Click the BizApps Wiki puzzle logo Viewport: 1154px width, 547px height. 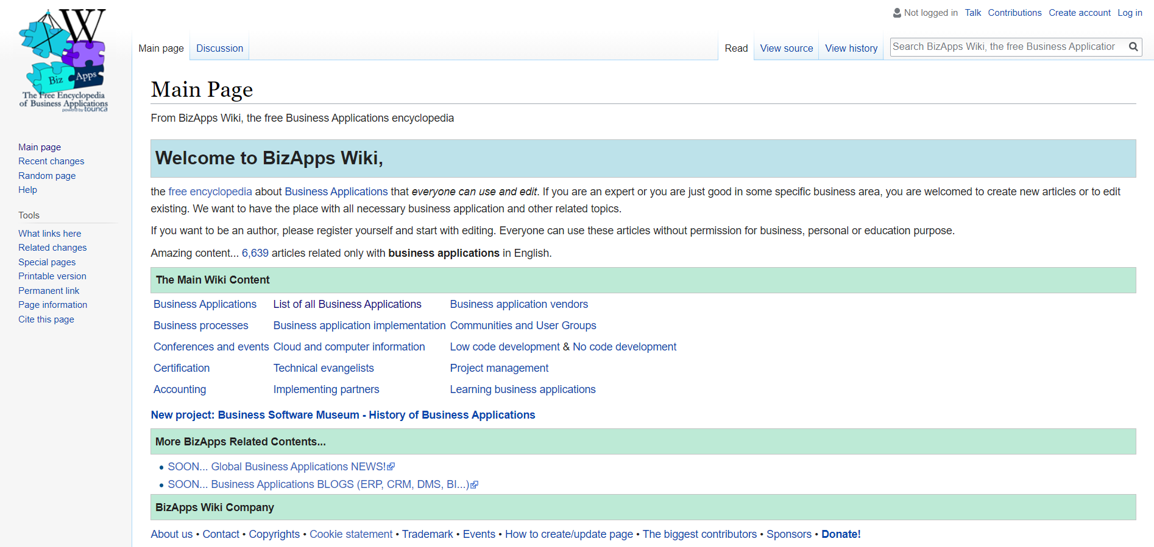(63, 60)
